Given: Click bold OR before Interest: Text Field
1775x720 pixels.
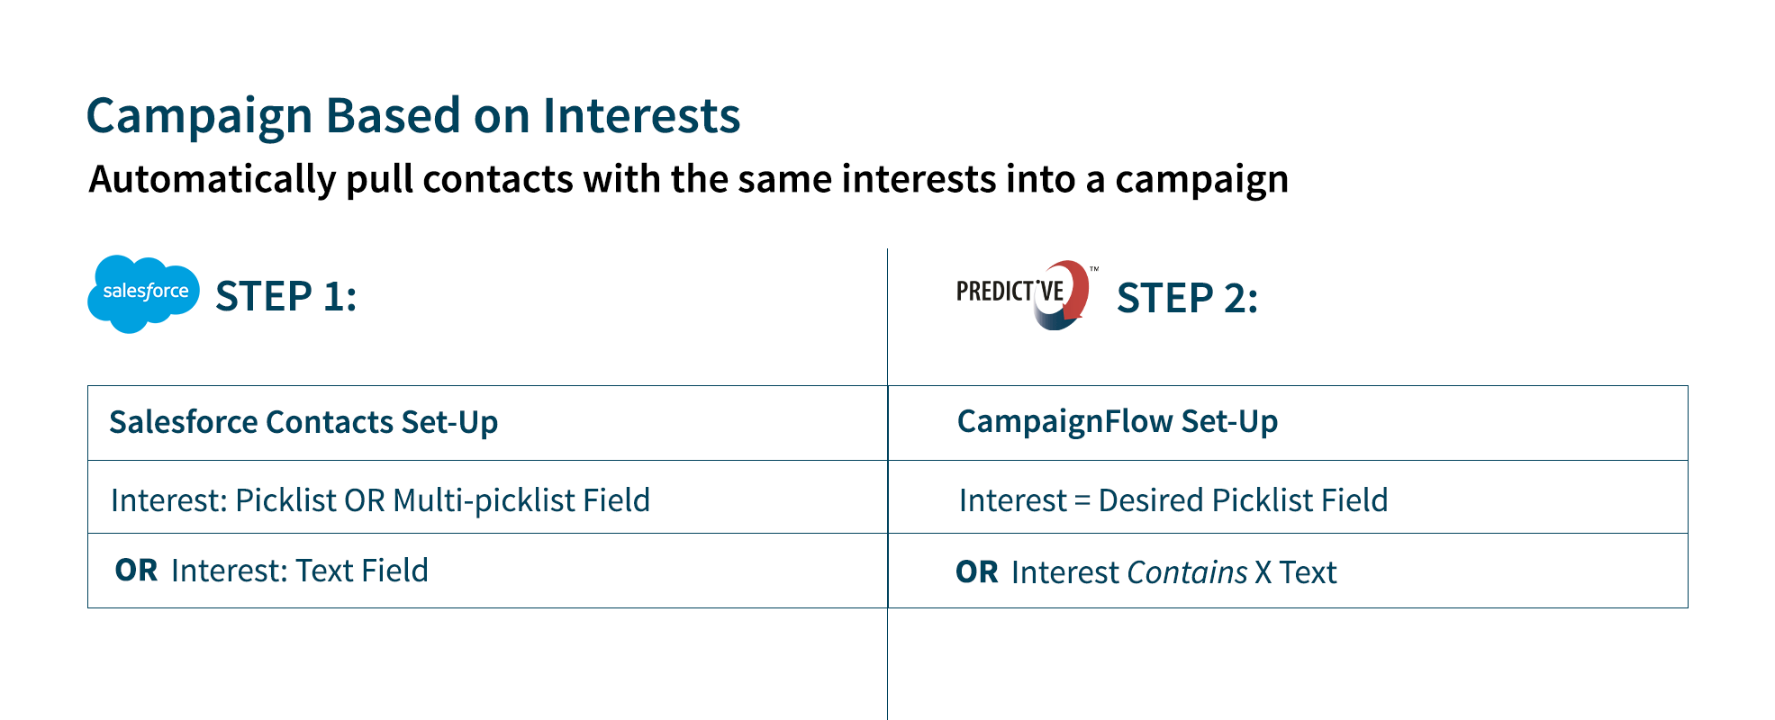Looking at the screenshot, I should pos(137,571).
